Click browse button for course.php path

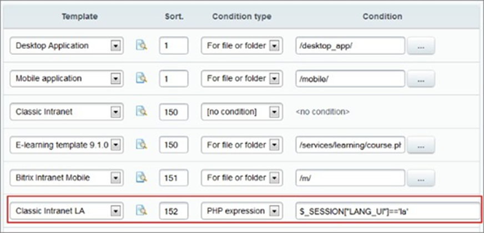(421, 145)
